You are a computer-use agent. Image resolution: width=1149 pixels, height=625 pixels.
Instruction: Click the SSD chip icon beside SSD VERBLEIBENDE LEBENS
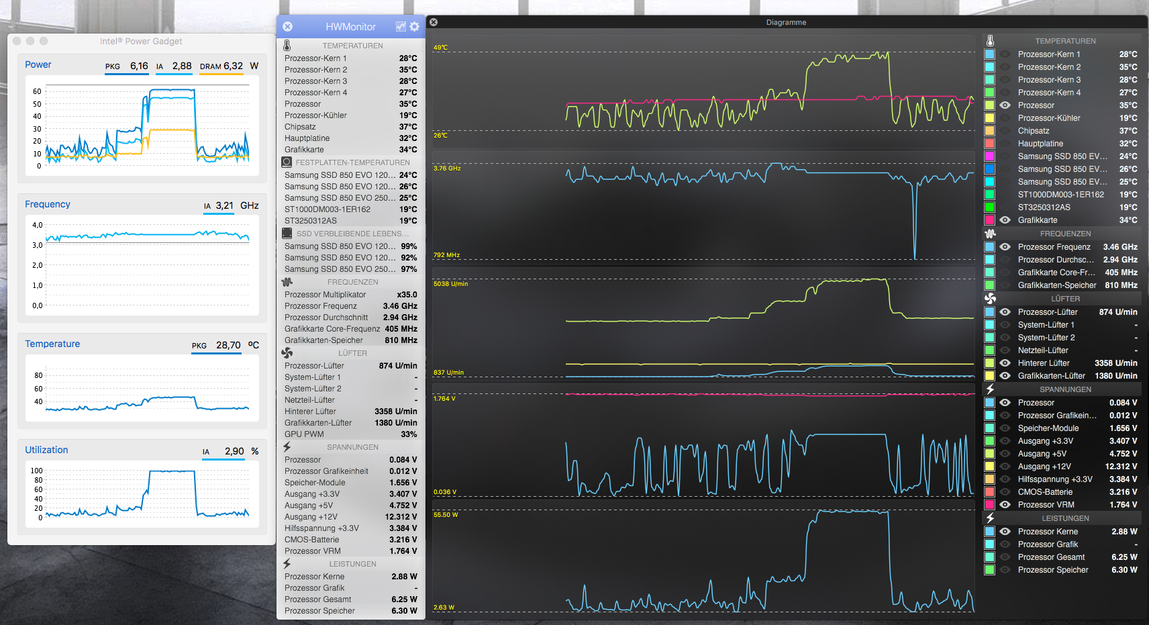pos(287,234)
